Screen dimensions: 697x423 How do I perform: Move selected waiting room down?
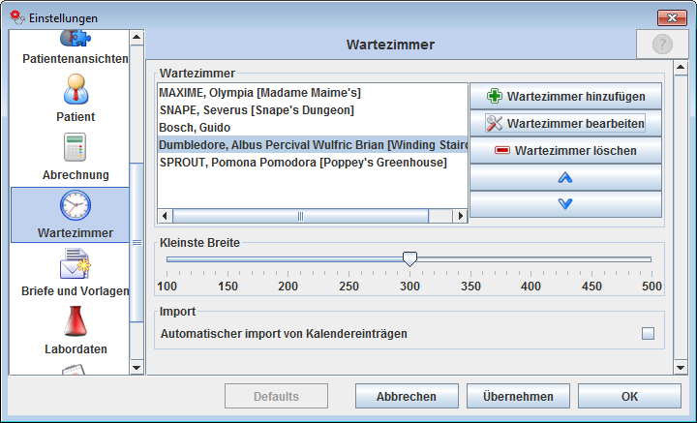click(x=565, y=203)
